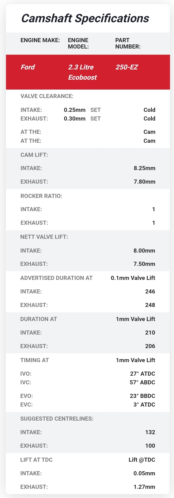
Task: Click the PART NUMBER column header
Action: (x=128, y=43)
